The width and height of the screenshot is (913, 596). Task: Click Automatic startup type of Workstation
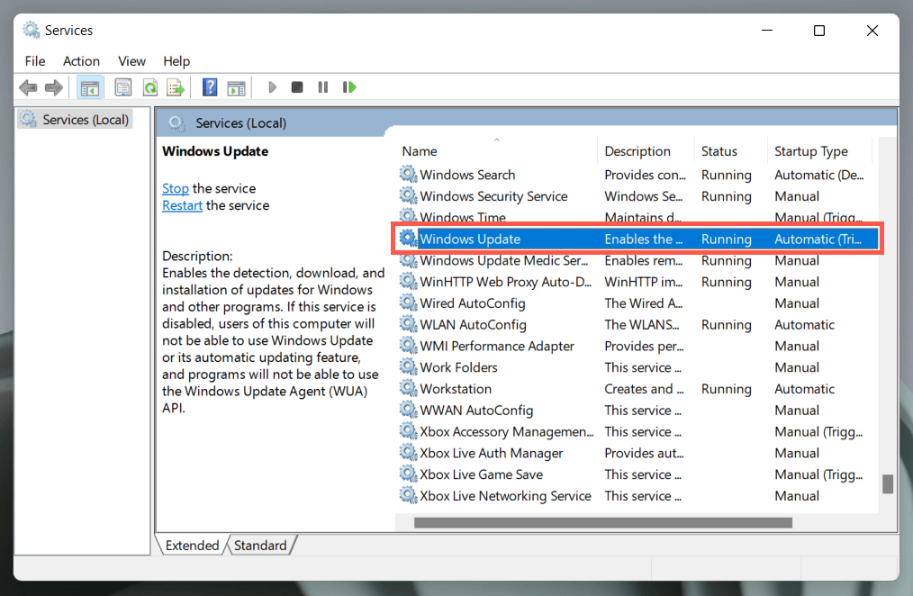tap(804, 389)
